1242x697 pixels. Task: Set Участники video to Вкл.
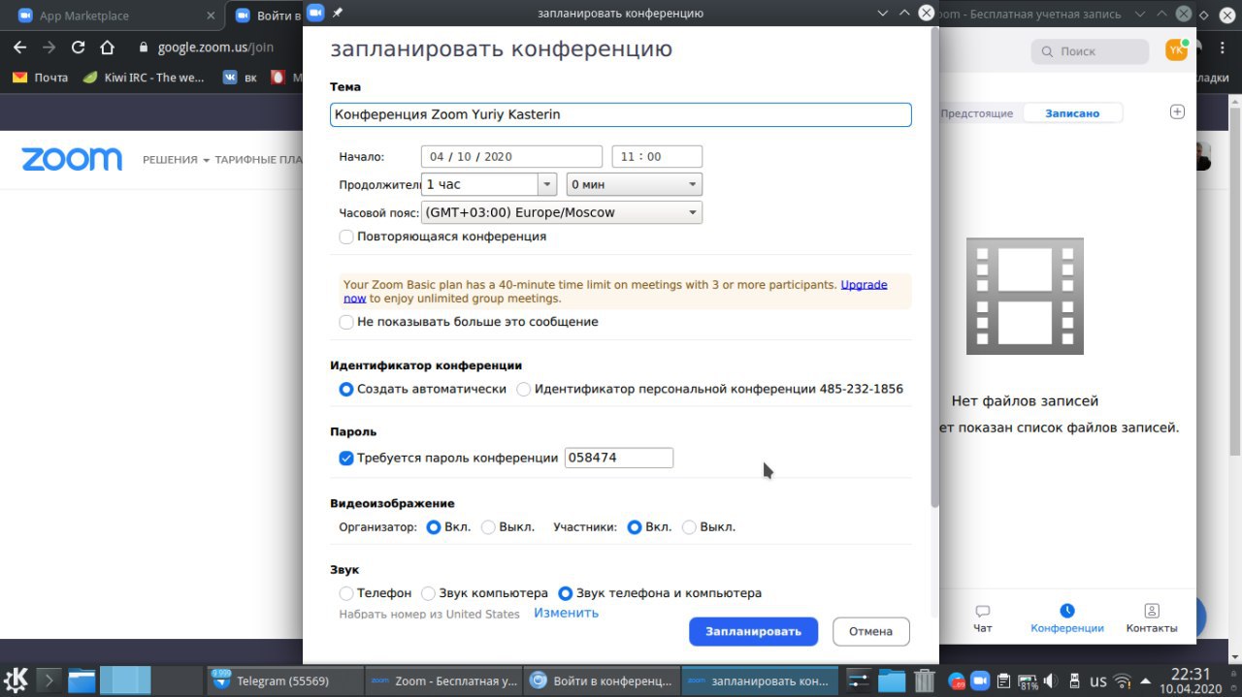635,527
